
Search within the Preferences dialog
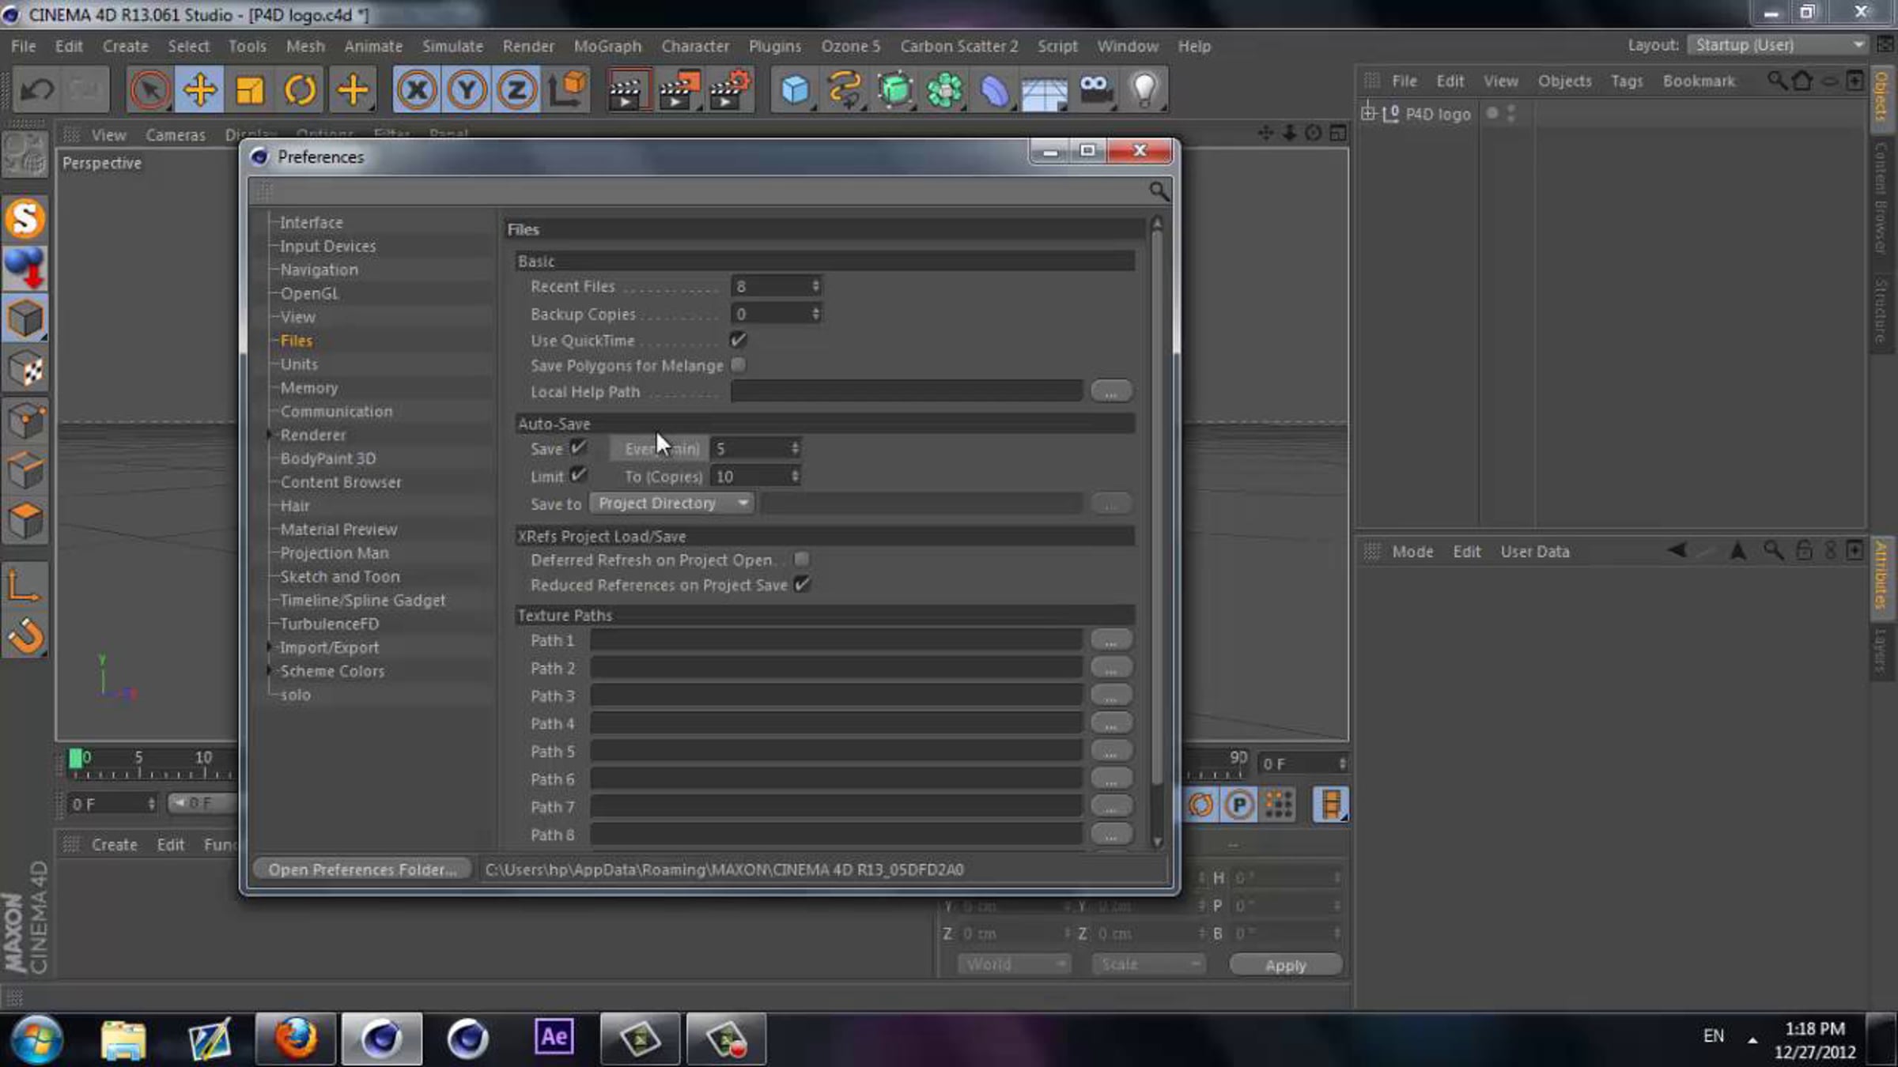point(1159,190)
